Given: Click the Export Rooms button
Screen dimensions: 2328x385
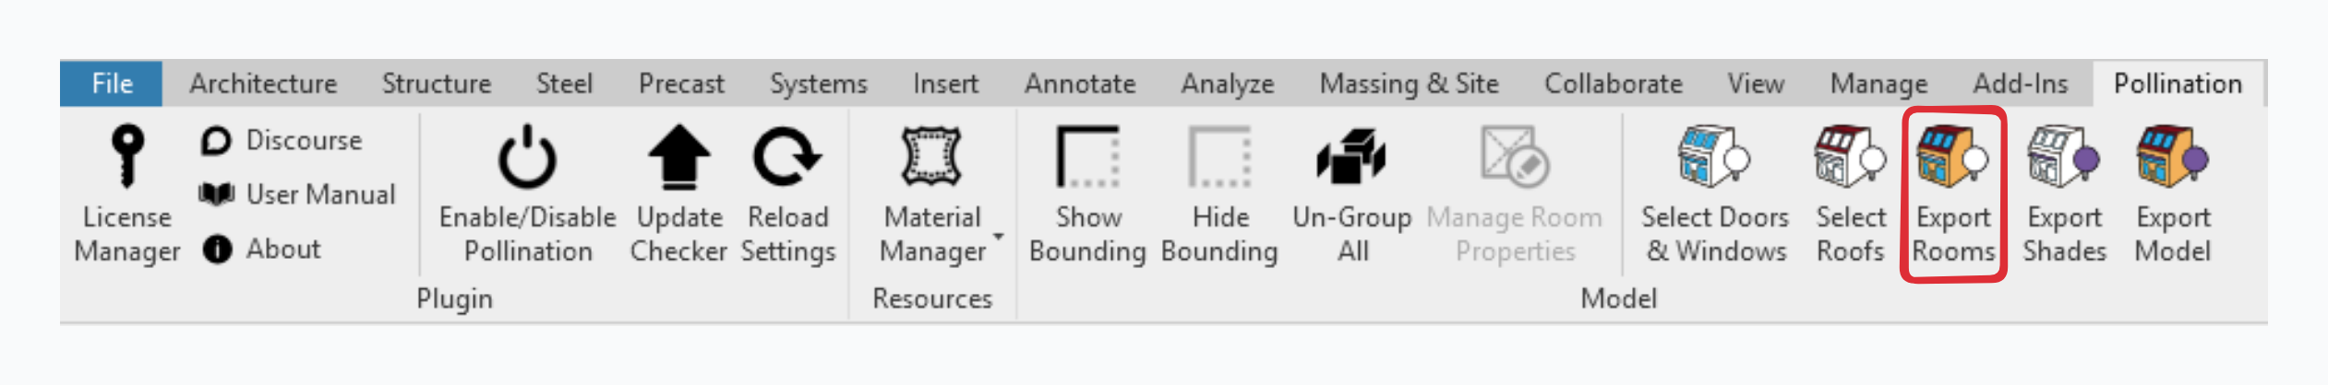Looking at the screenshot, I should pyautogui.click(x=1952, y=157).
